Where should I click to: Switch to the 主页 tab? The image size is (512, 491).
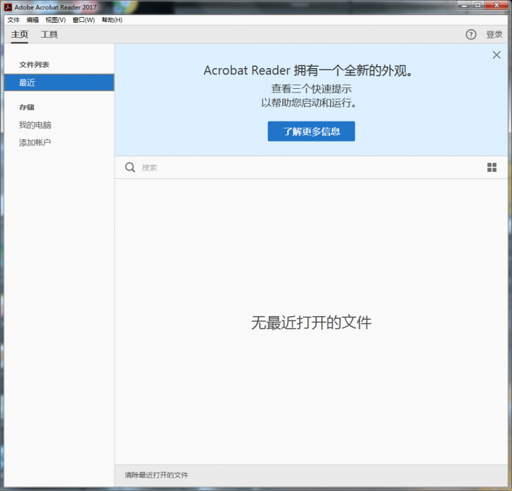coord(20,34)
